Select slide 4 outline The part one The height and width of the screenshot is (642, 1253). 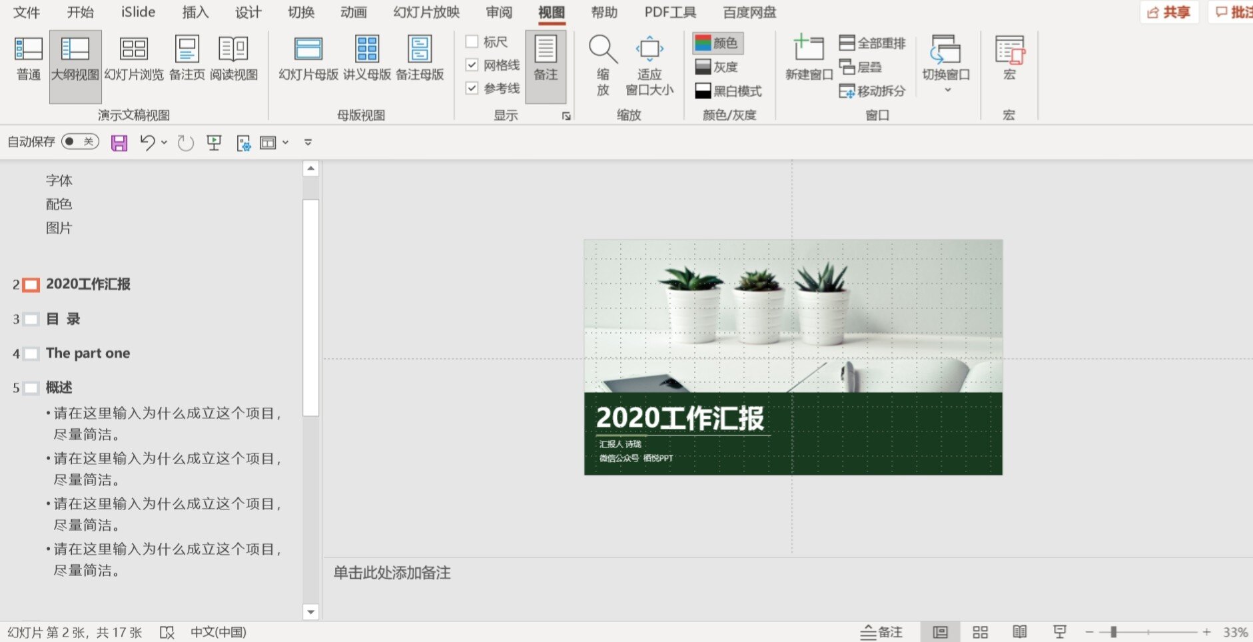point(88,354)
